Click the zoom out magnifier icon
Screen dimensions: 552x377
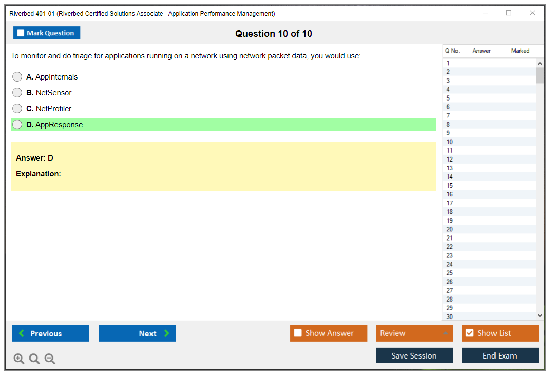[50, 359]
